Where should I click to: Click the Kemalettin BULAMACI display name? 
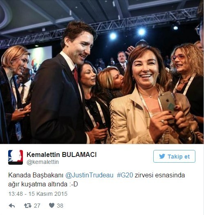[x=62, y=155]
